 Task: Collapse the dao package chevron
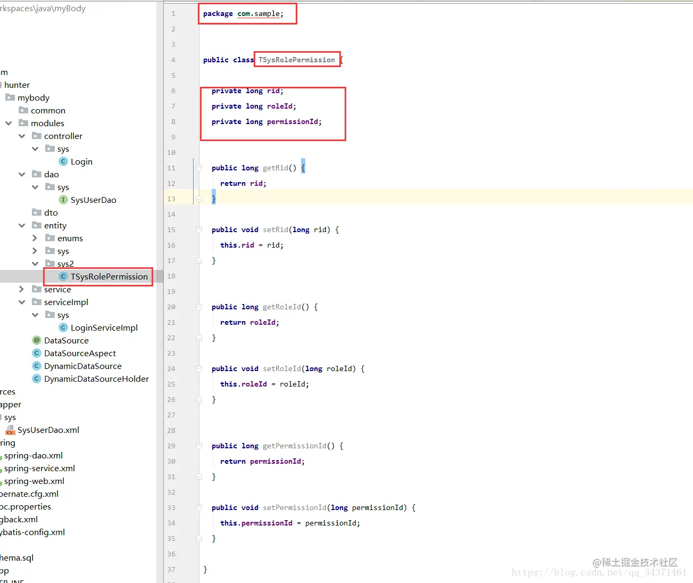coord(22,174)
